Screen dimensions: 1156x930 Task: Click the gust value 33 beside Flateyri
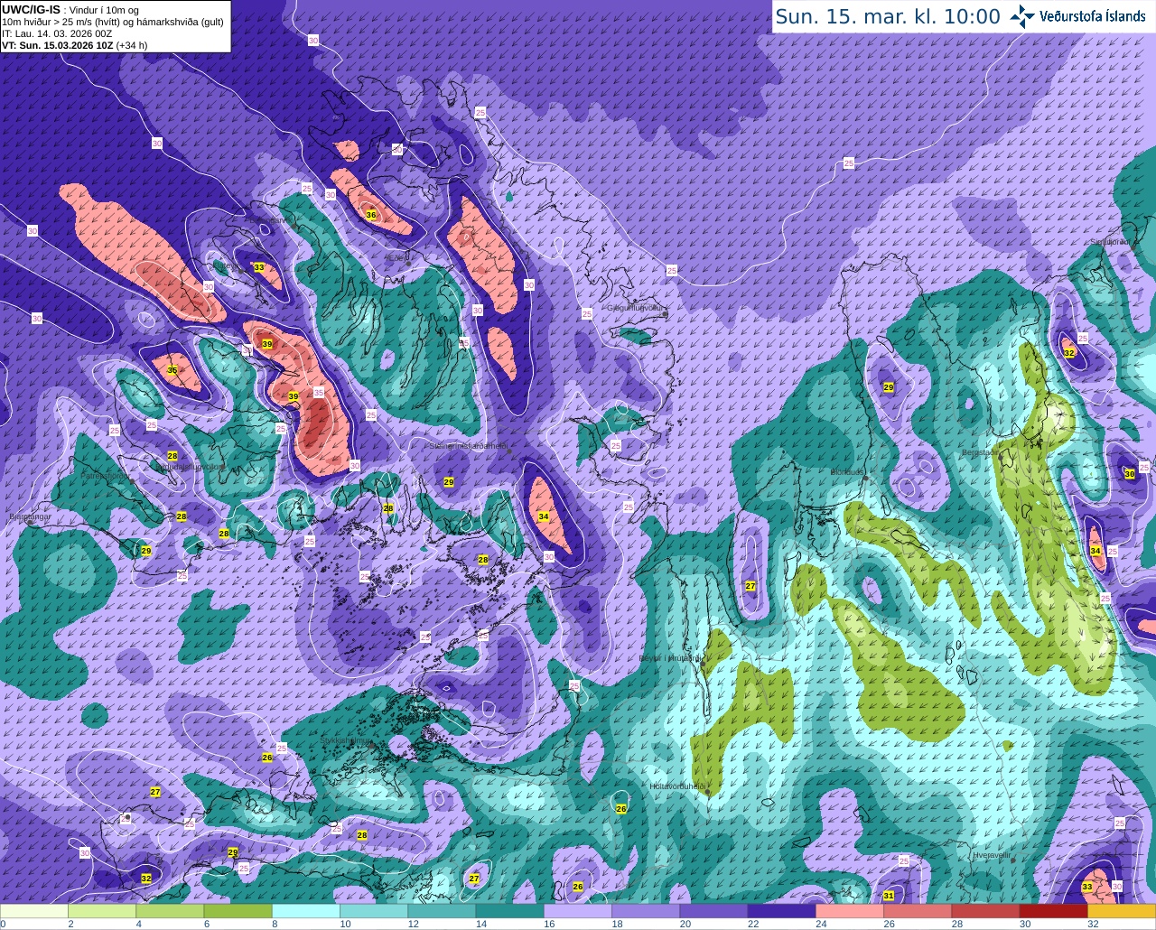click(259, 267)
